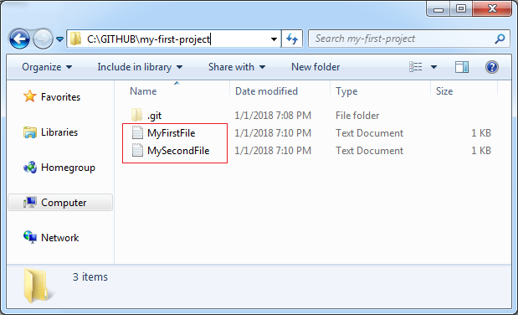Click the Search my-first-project field
The image size is (518, 315).
pyautogui.click(x=402, y=39)
